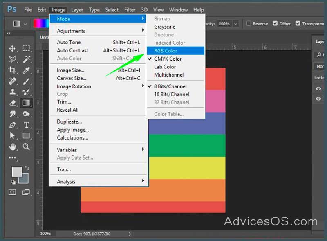
Task: Click Canvas Size menu entry
Action: pyautogui.click(x=72, y=78)
